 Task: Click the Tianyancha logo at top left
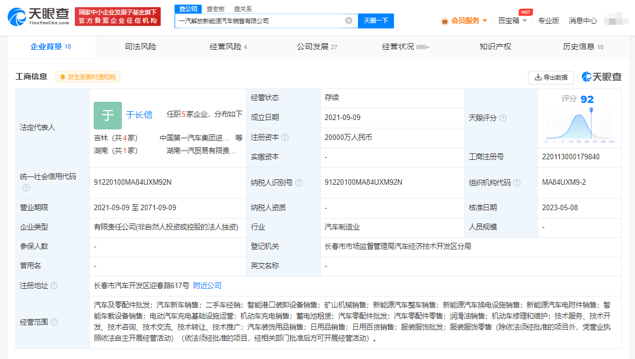pyautogui.click(x=38, y=17)
